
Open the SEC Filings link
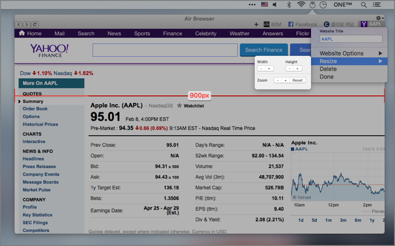click(35, 222)
